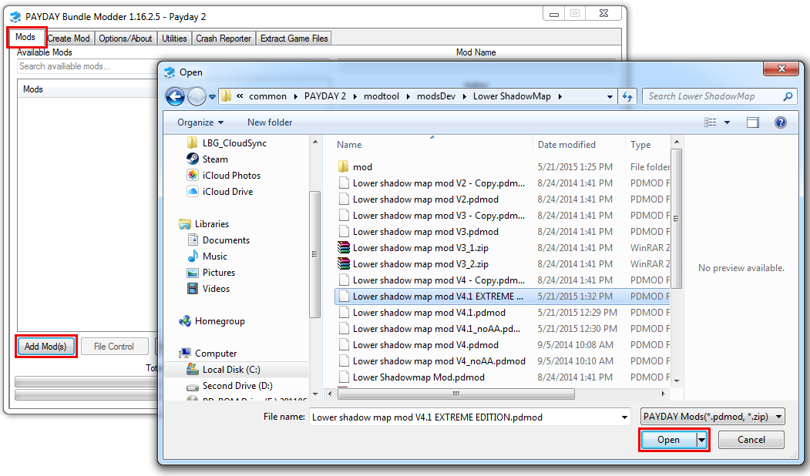The height and width of the screenshot is (476, 810).
Task: Click the Help question mark icon
Action: (x=781, y=122)
